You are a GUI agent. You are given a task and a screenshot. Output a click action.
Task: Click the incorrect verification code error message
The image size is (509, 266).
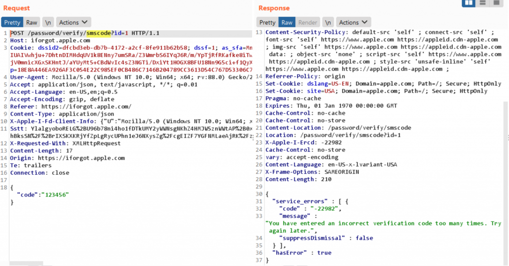383,227
